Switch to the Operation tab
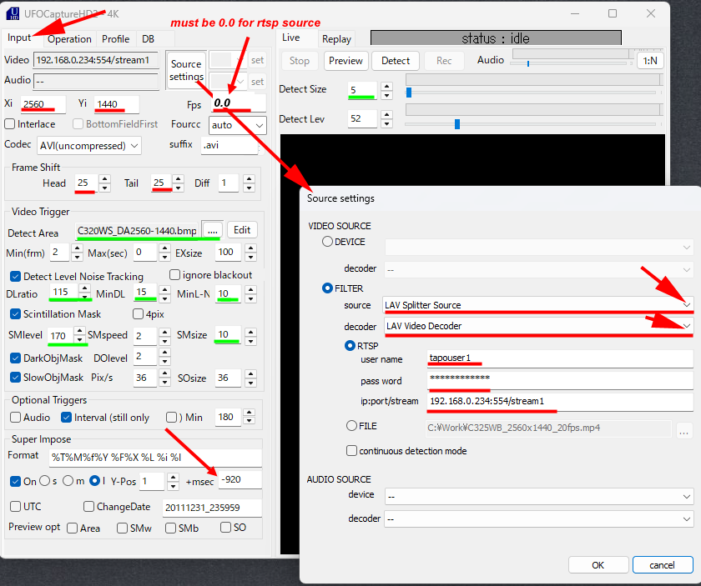The height and width of the screenshot is (586, 701). point(69,39)
